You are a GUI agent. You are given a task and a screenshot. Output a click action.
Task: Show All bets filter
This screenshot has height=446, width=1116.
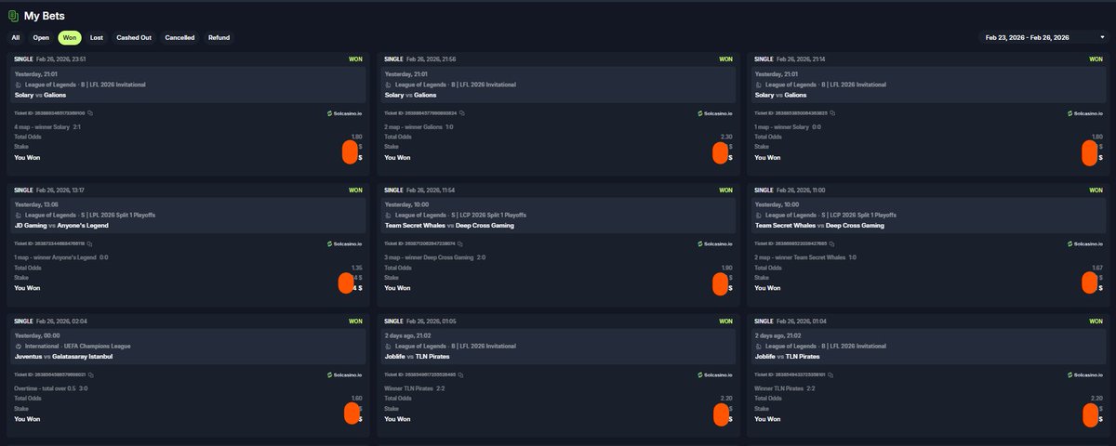coord(16,38)
